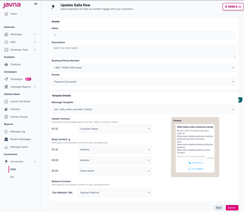
Task: Open the Street Name dropdown
Action: [x=115, y=171]
